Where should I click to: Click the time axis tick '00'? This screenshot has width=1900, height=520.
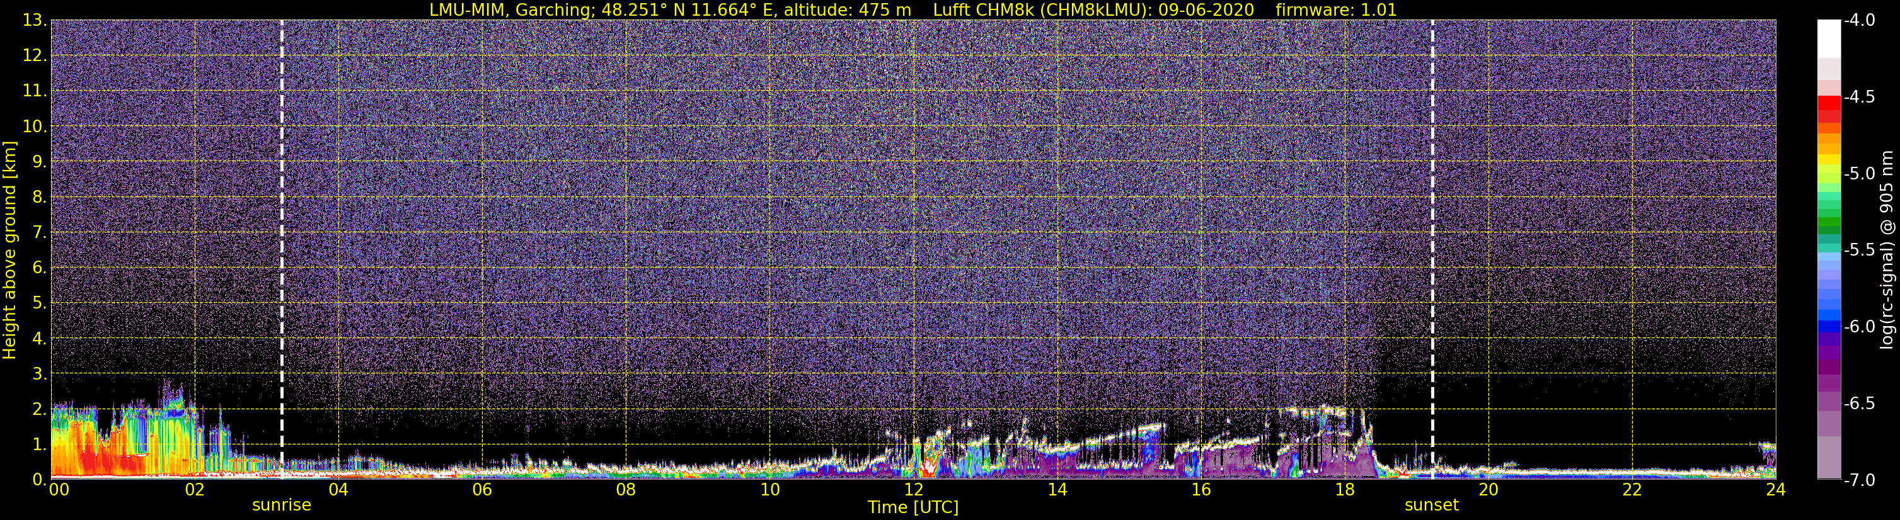coord(59,490)
